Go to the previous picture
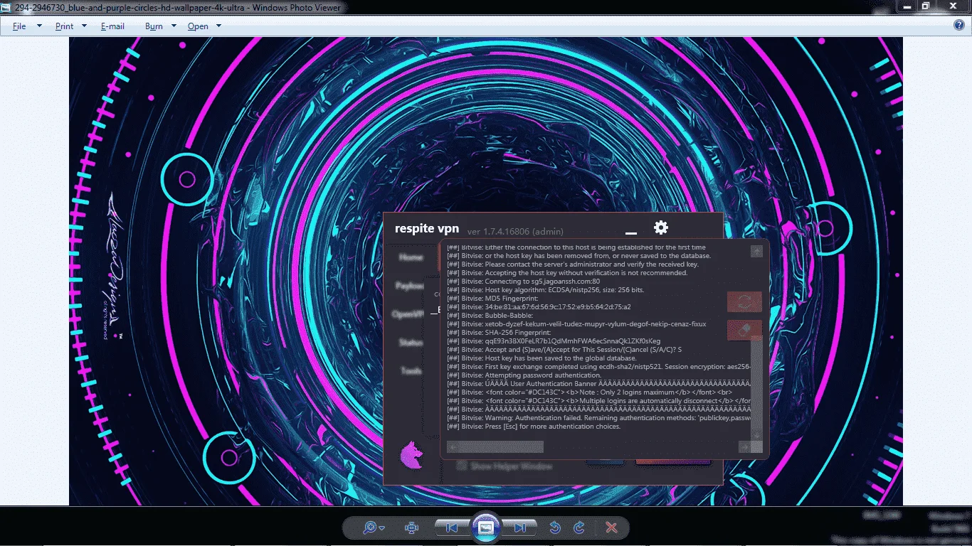Viewport: 972px width, 546px height. point(452,528)
